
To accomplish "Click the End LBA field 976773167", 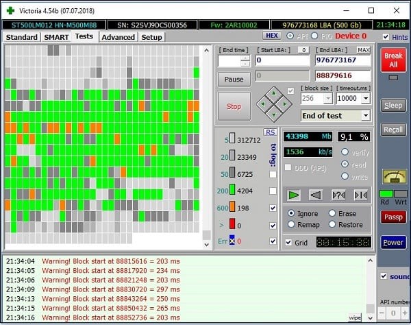I will (x=343, y=60).
